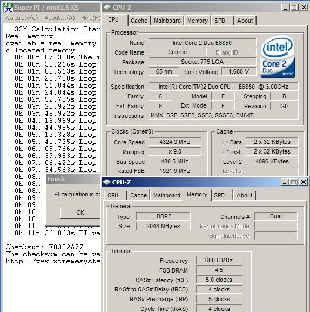Click the http://www.xtremesyste link text
The image size is (310, 312).
pyautogui.click(x=53, y=261)
